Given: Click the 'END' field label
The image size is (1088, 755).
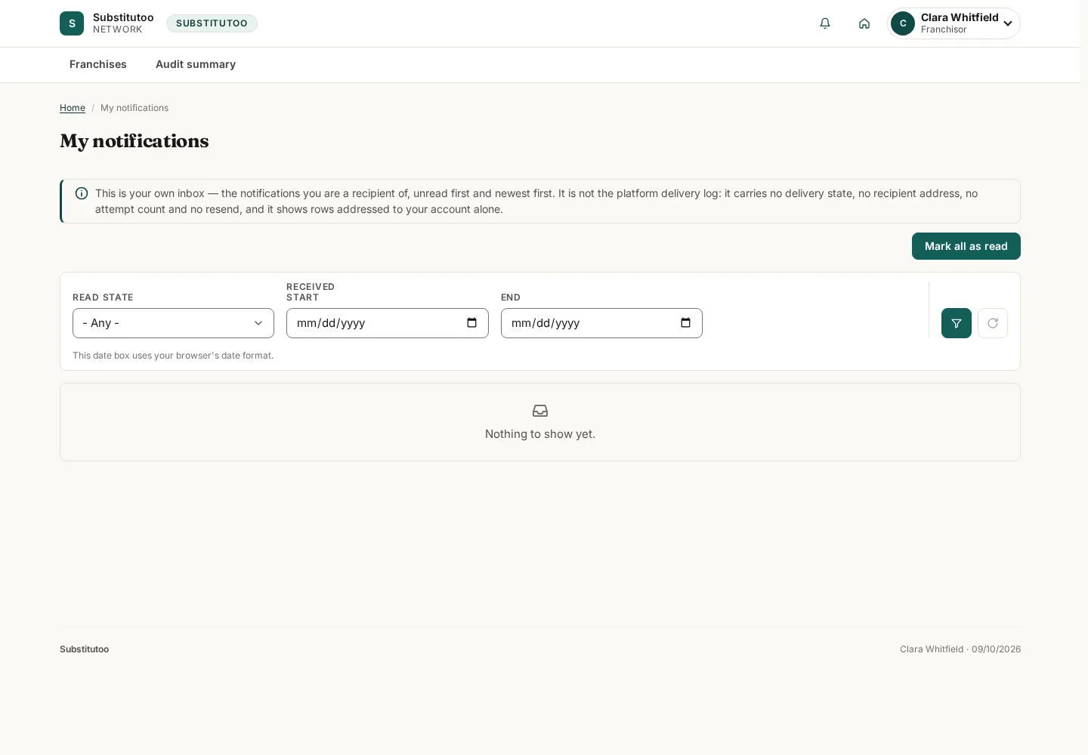Looking at the screenshot, I should pyautogui.click(x=511, y=297).
